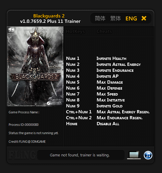Click 'Game not found, trainer is waiting' message
This screenshot has width=162, height=173.
80,155
